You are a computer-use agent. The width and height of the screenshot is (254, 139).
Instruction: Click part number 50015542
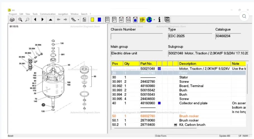click(x=148, y=90)
